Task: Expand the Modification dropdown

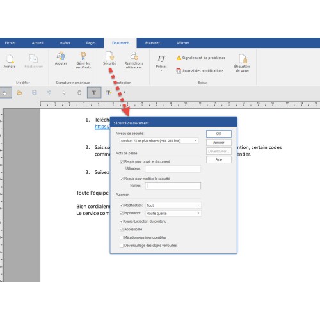Action: click(x=173, y=205)
